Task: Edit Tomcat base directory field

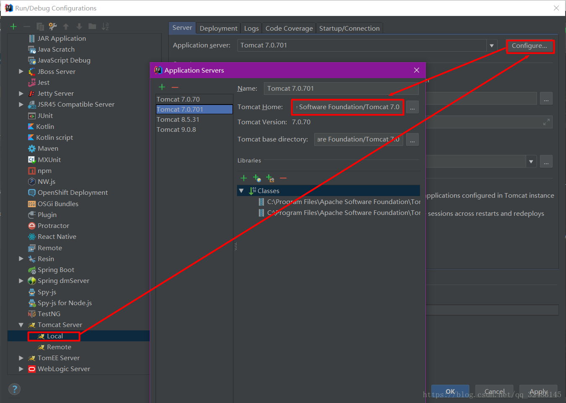Action: tap(359, 139)
